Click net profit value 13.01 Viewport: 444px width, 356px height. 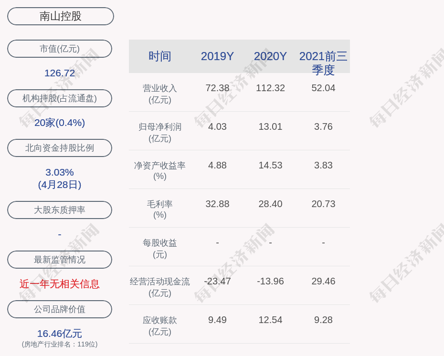pos(270,127)
